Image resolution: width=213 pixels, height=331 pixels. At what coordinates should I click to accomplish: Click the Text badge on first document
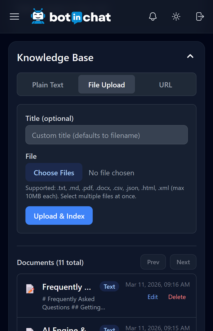click(x=109, y=287)
